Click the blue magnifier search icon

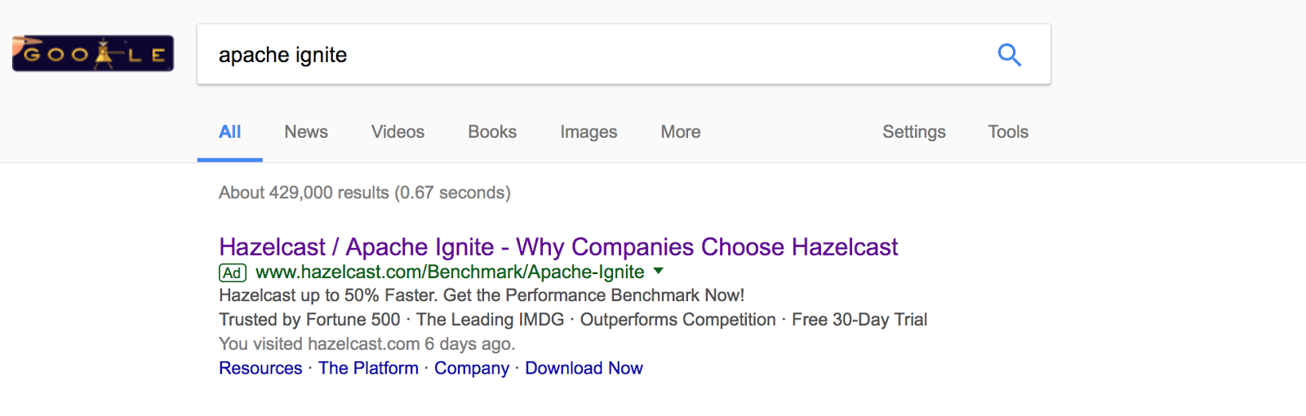point(1010,55)
